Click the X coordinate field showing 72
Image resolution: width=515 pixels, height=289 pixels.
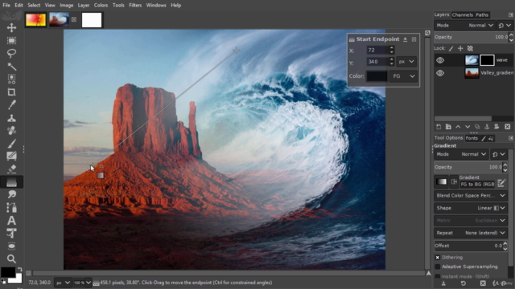[377, 50]
